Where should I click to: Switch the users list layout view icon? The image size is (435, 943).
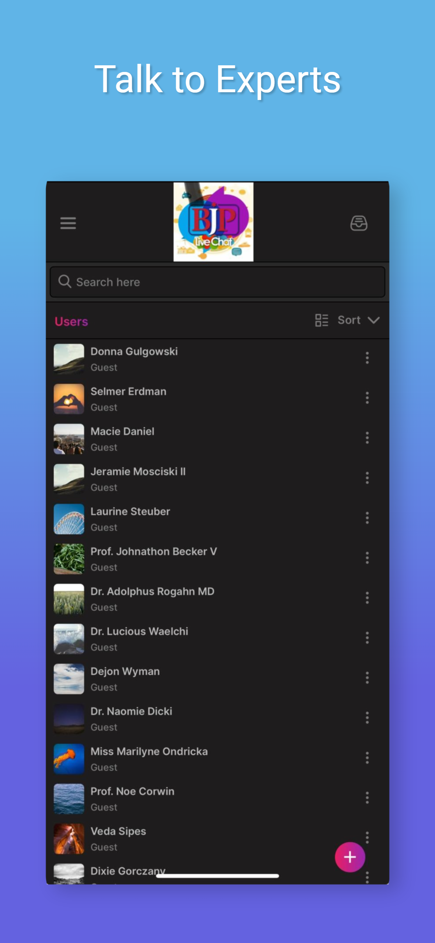321,320
